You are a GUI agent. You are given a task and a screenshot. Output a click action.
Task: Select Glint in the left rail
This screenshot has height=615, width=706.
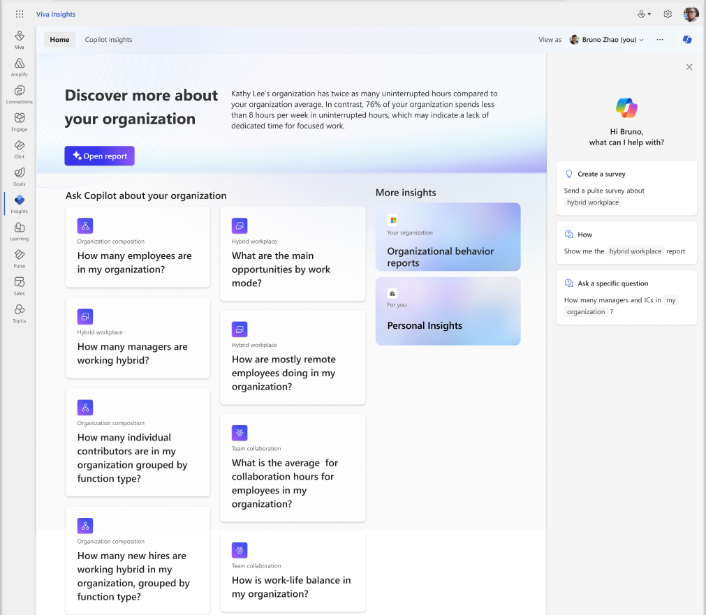pyautogui.click(x=20, y=149)
